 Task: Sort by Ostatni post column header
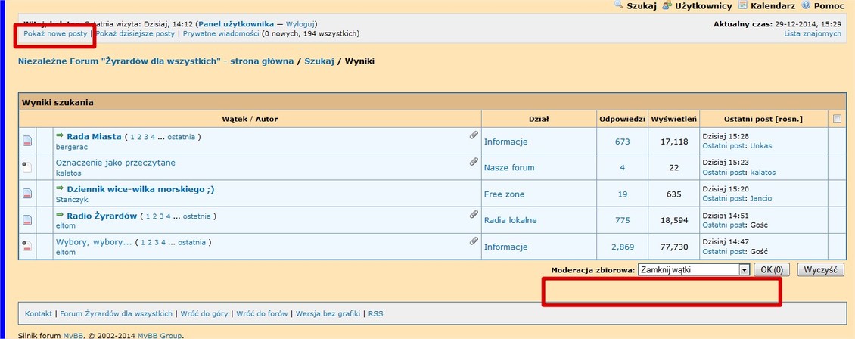pyautogui.click(x=748, y=120)
